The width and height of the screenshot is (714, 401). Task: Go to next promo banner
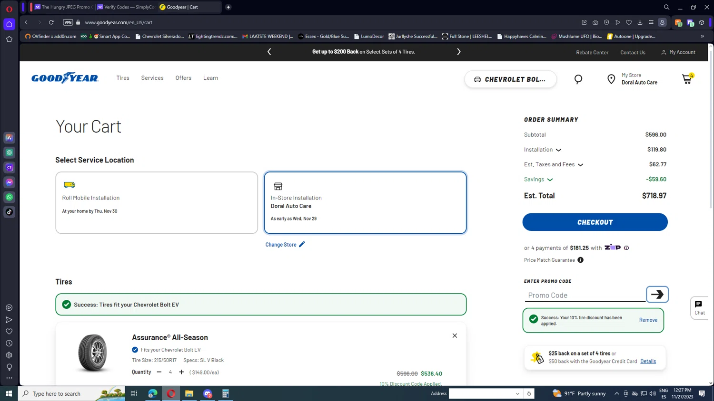click(x=459, y=52)
